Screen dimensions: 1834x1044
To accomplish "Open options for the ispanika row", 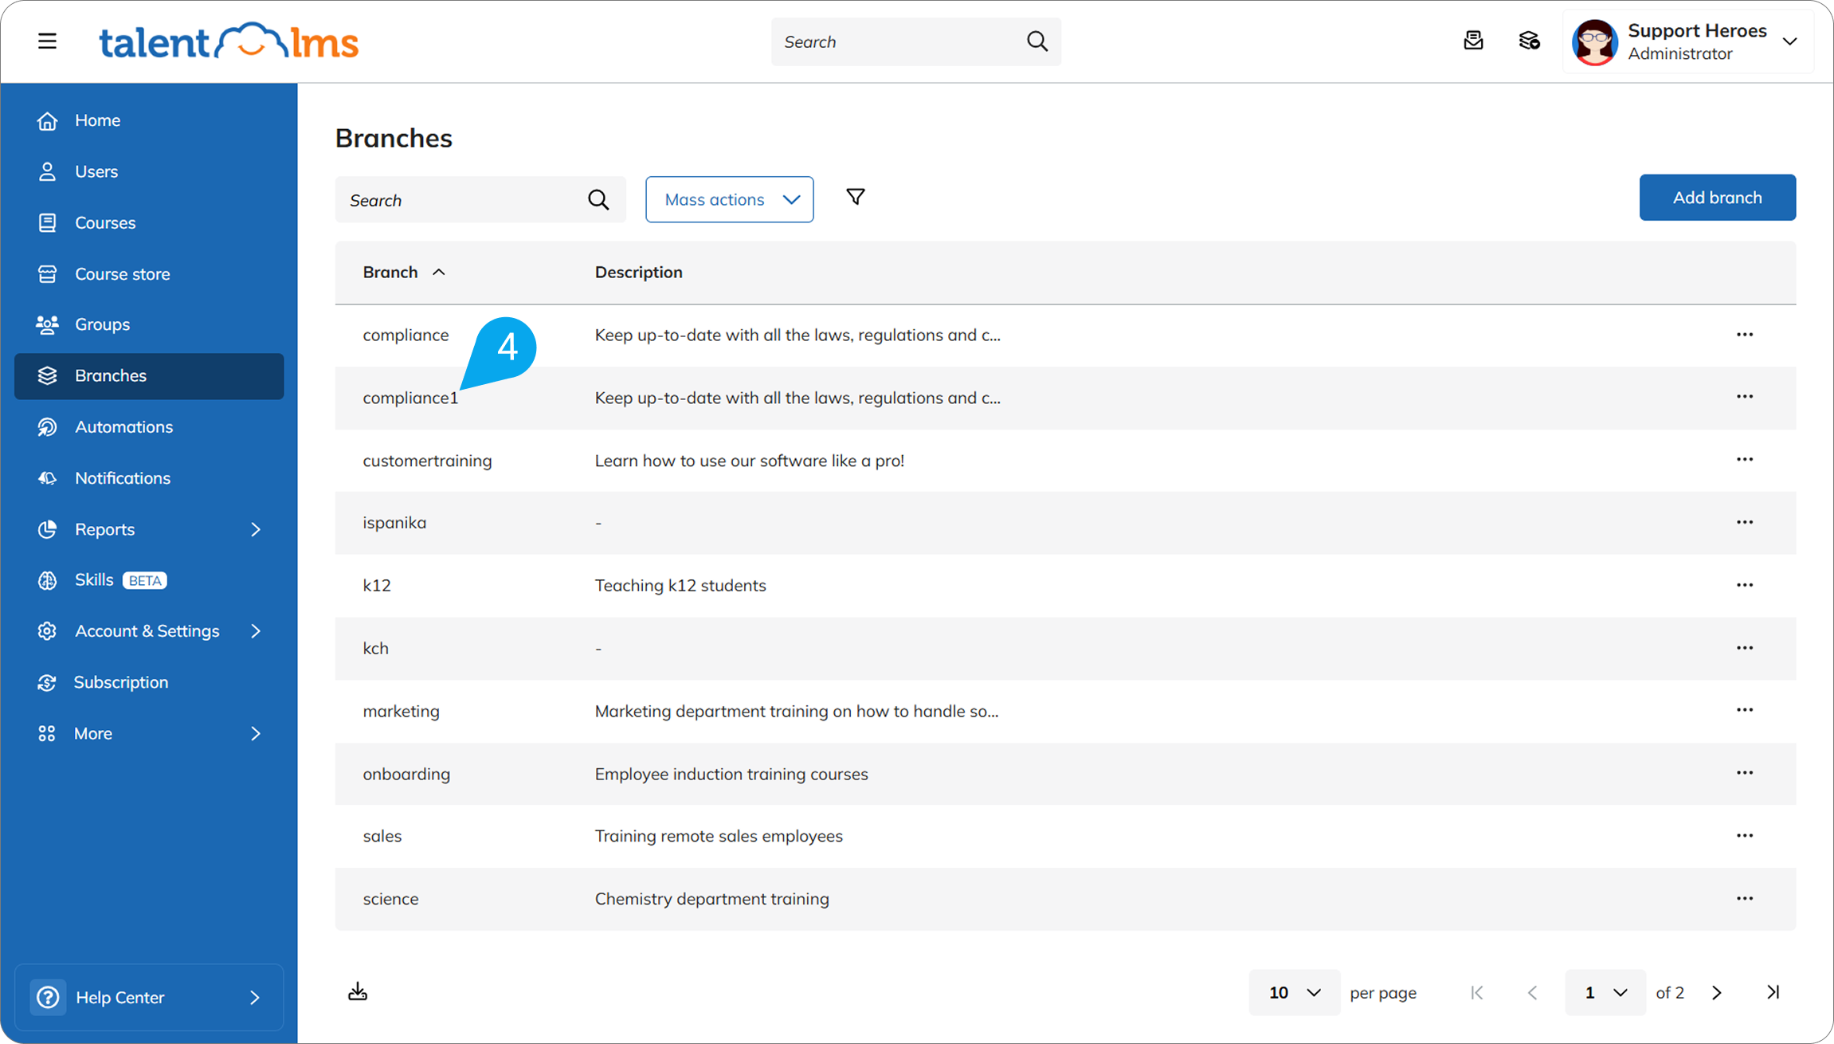I will (x=1745, y=522).
